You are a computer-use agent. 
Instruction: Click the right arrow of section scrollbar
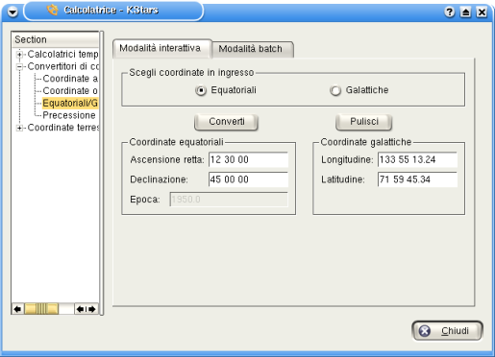(x=92, y=309)
